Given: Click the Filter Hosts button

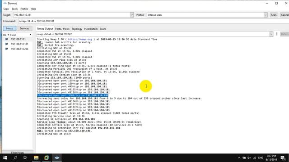Looking at the screenshot, I should 18,152.
